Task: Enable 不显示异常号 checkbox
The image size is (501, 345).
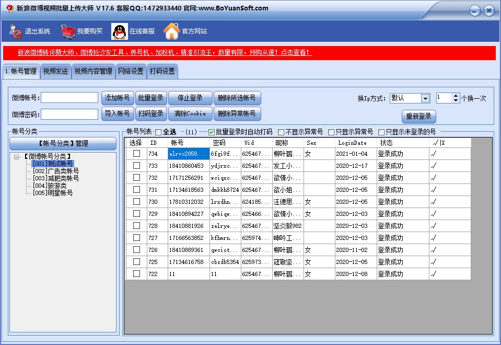Action: click(x=281, y=132)
